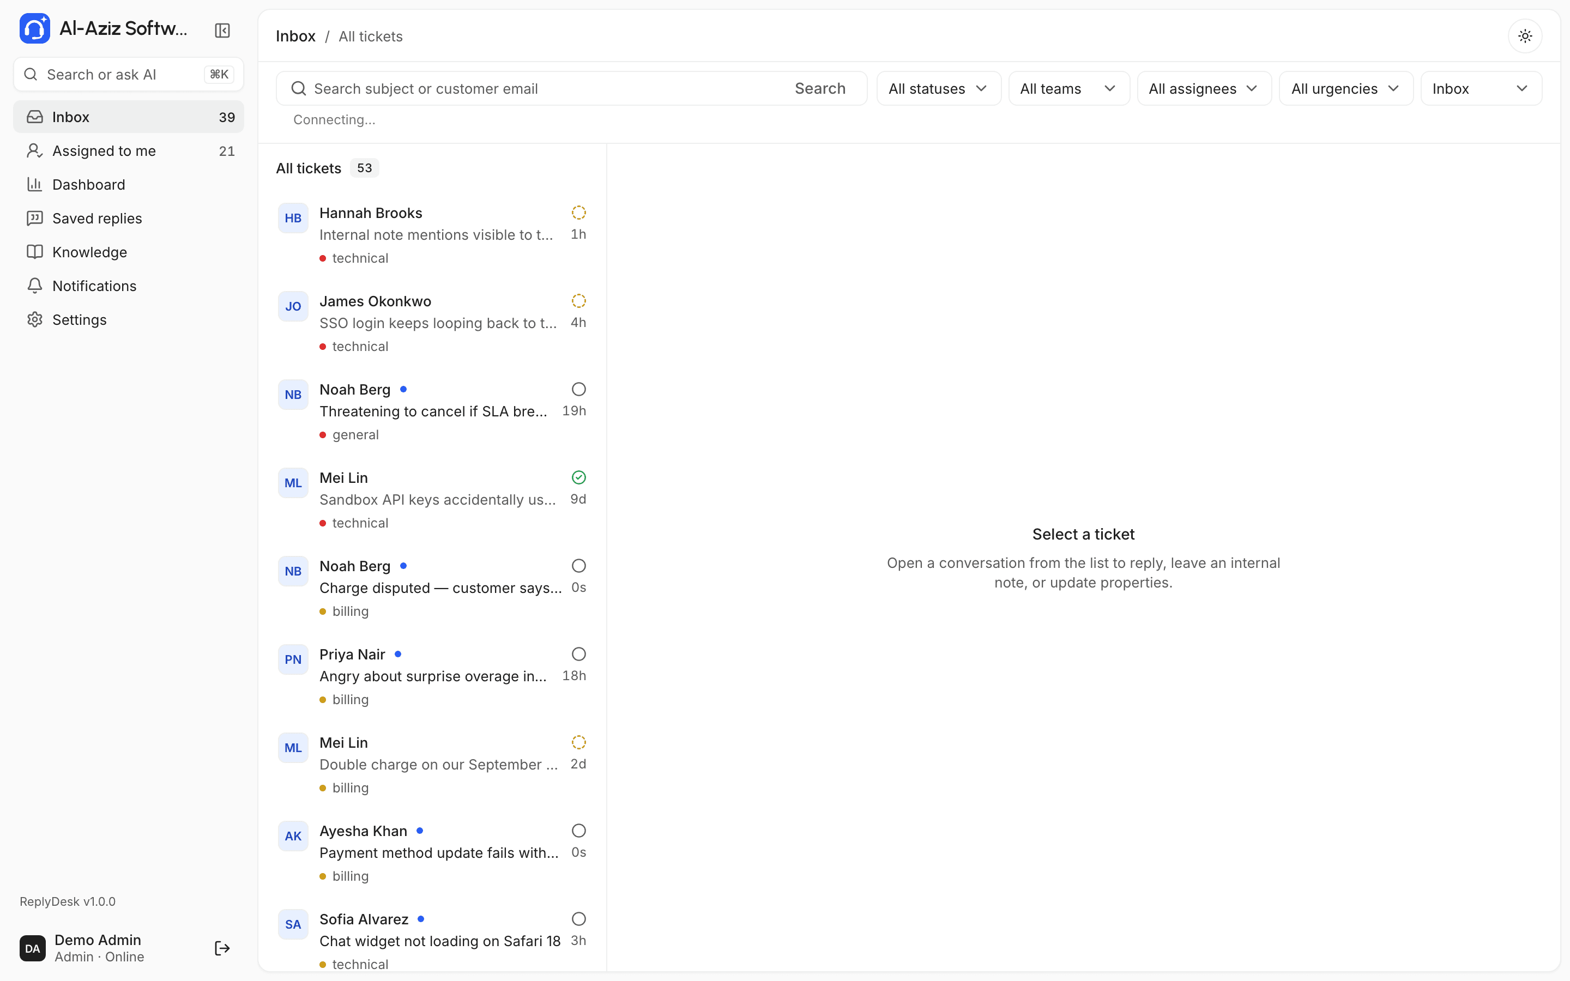The width and height of the screenshot is (1570, 981).
Task: Open Notifications bell icon
Action: tap(34, 286)
